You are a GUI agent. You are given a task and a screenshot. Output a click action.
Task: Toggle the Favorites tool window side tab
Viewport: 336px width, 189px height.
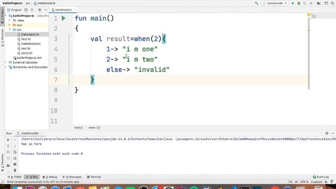point(2,162)
